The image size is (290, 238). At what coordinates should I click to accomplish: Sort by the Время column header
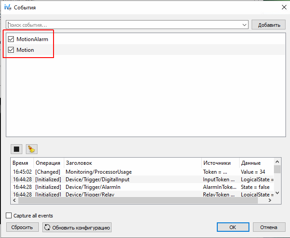(22, 163)
